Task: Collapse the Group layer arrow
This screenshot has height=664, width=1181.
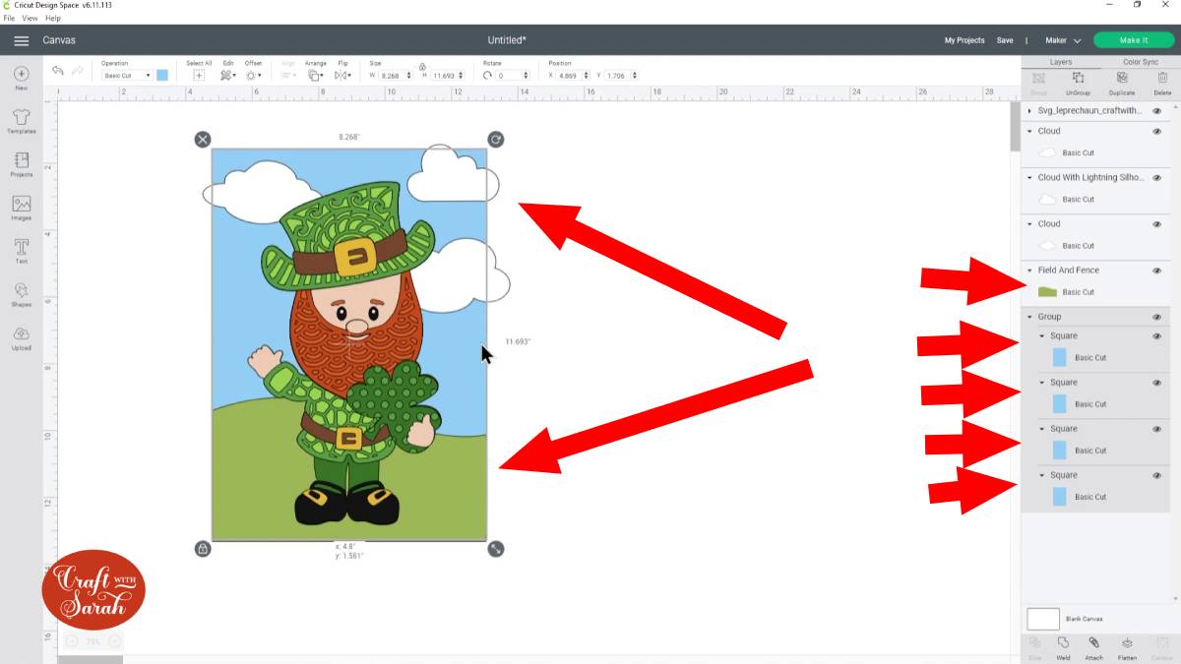Action: tap(1029, 317)
